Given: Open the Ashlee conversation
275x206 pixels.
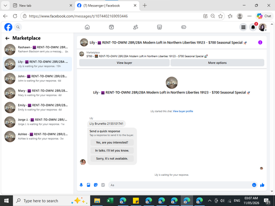Looking at the screenshot, I should pos(37,136).
